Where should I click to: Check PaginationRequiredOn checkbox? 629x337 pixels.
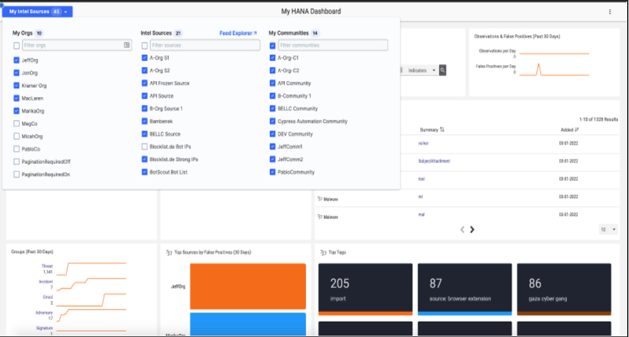17,174
